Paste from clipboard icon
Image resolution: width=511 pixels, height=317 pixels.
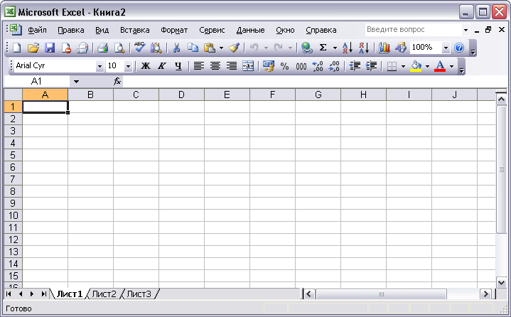coord(209,48)
